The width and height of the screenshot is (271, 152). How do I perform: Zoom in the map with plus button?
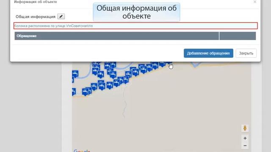point(245,138)
